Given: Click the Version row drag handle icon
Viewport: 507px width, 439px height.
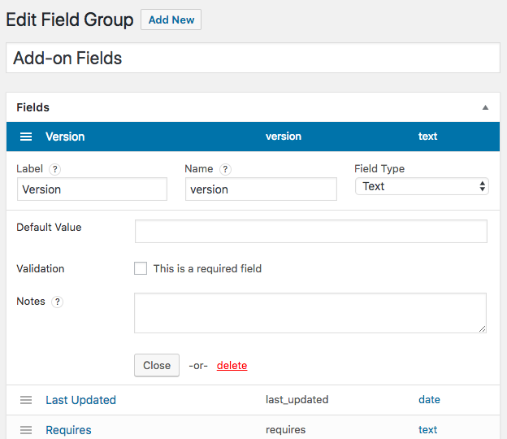Looking at the screenshot, I should [x=26, y=137].
